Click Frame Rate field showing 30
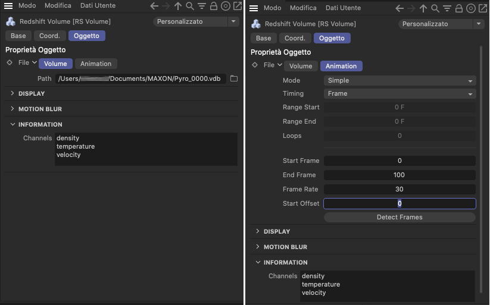This screenshot has width=490, height=305. (400, 189)
